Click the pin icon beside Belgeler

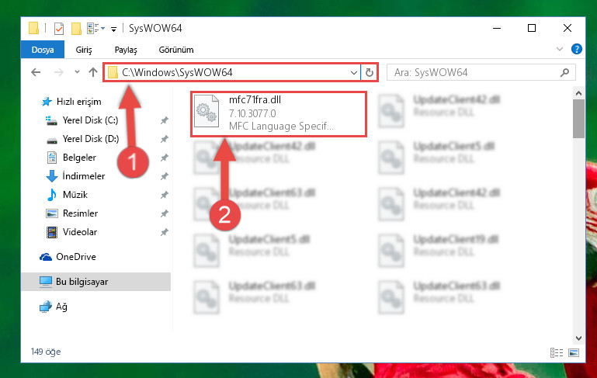164,158
